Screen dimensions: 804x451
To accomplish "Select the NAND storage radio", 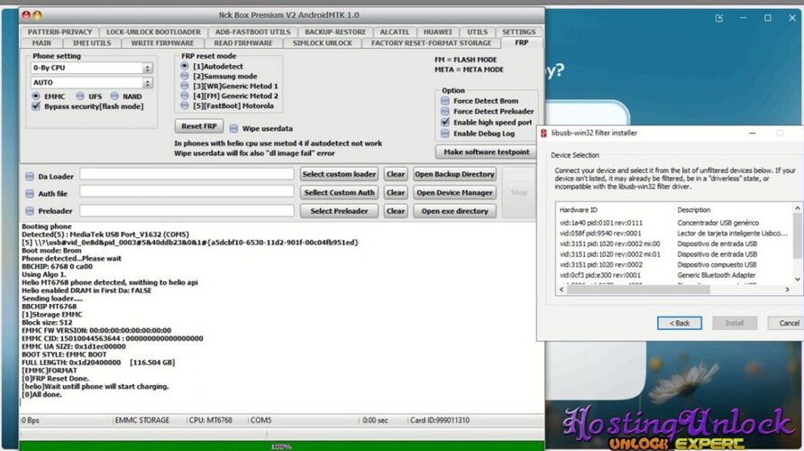I will click(114, 96).
